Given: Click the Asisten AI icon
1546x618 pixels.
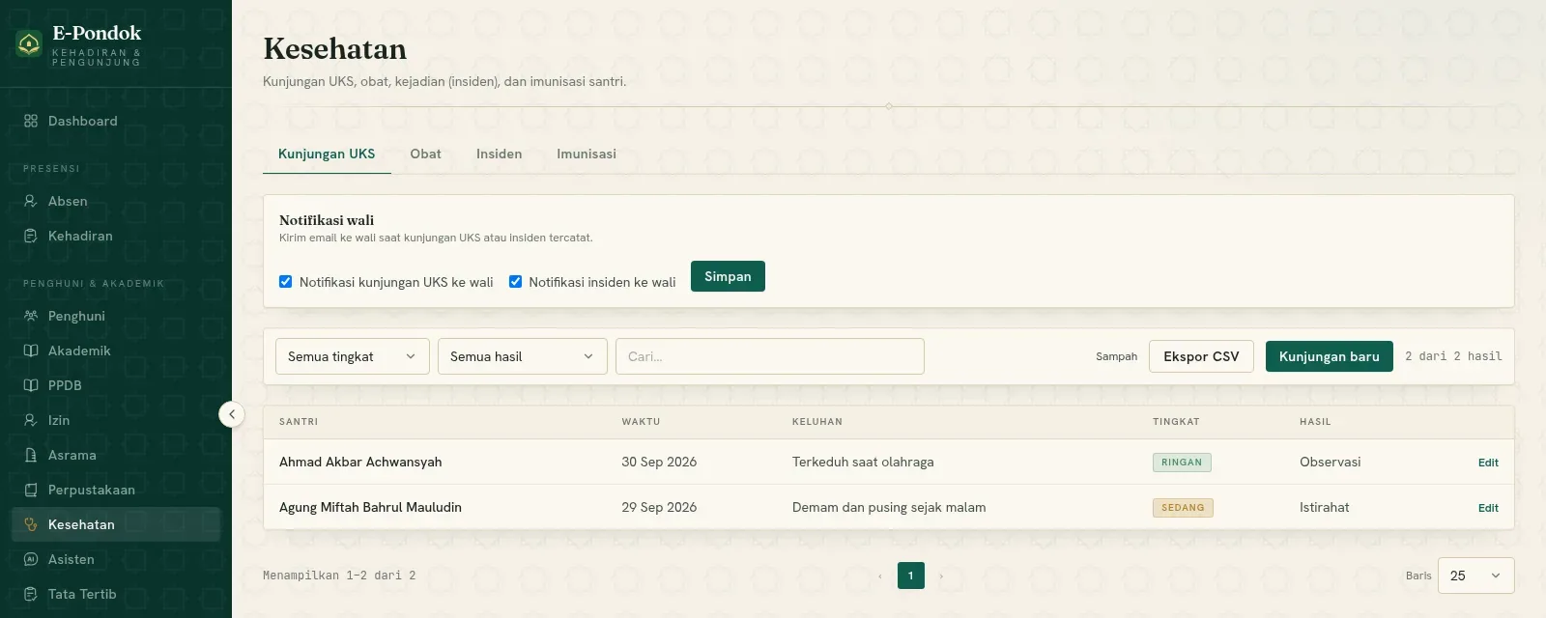Looking at the screenshot, I should [31, 559].
